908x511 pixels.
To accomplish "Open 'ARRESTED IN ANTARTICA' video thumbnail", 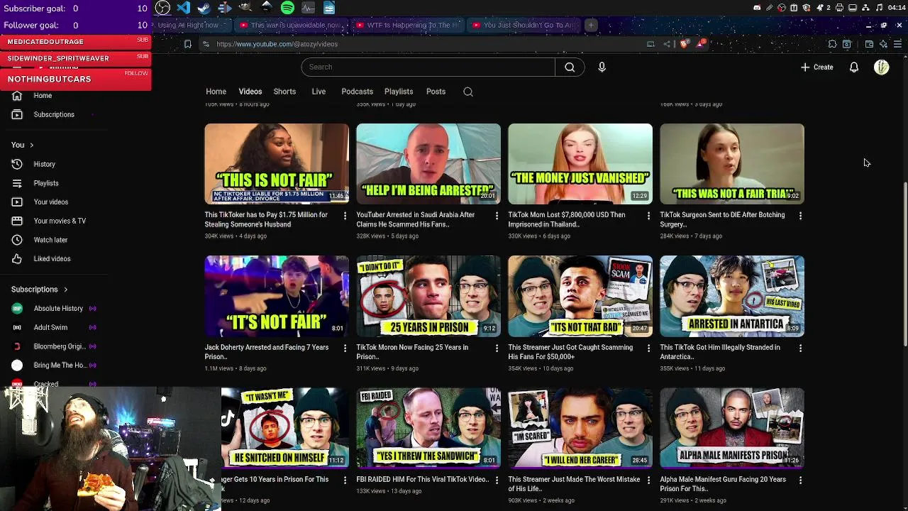I will click(732, 296).
